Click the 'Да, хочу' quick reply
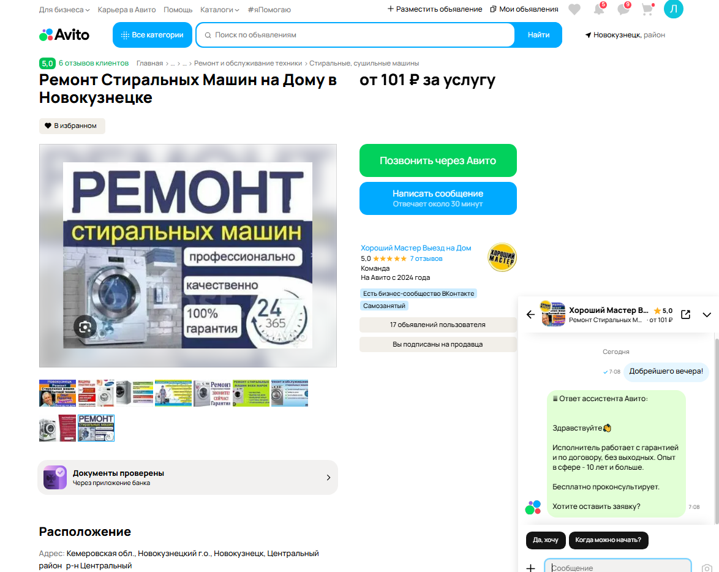The image size is (719, 572). [x=545, y=540]
